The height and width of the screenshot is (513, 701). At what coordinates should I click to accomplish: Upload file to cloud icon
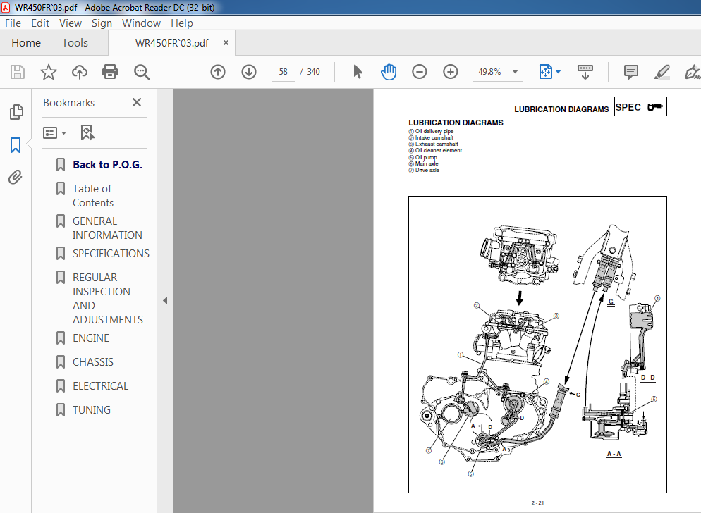point(80,72)
